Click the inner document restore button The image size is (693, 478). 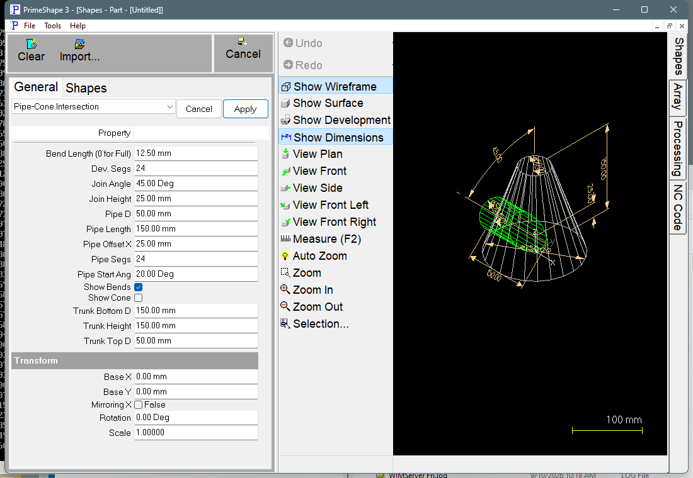coord(670,26)
